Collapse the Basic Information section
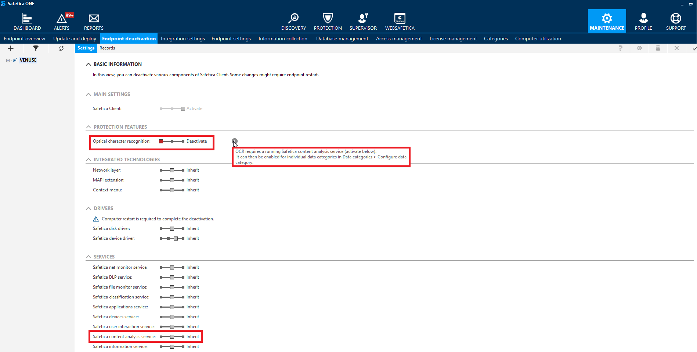The image size is (697, 352). [x=89, y=64]
